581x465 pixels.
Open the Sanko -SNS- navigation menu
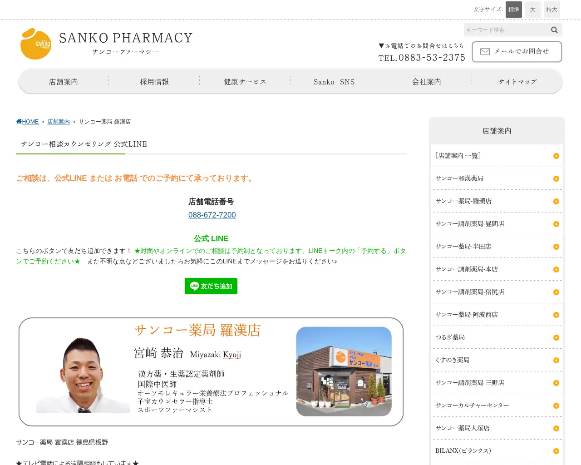336,82
